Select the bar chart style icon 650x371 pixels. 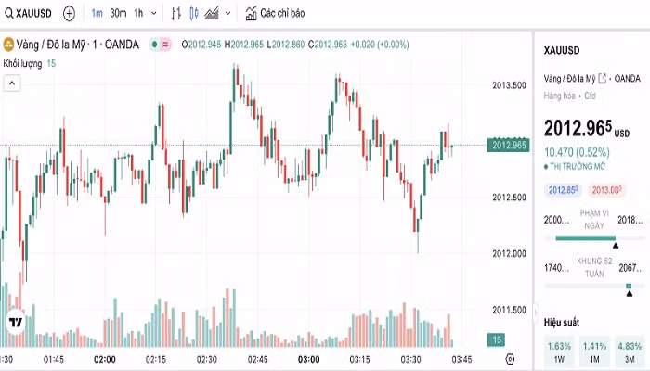click(x=176, y=14)
